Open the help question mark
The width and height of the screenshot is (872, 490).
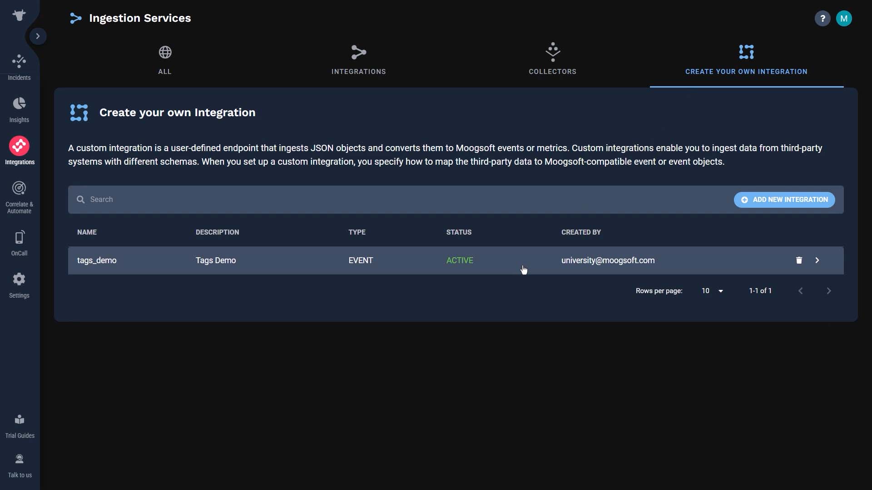pyautogui.click(x=822, y=19)
